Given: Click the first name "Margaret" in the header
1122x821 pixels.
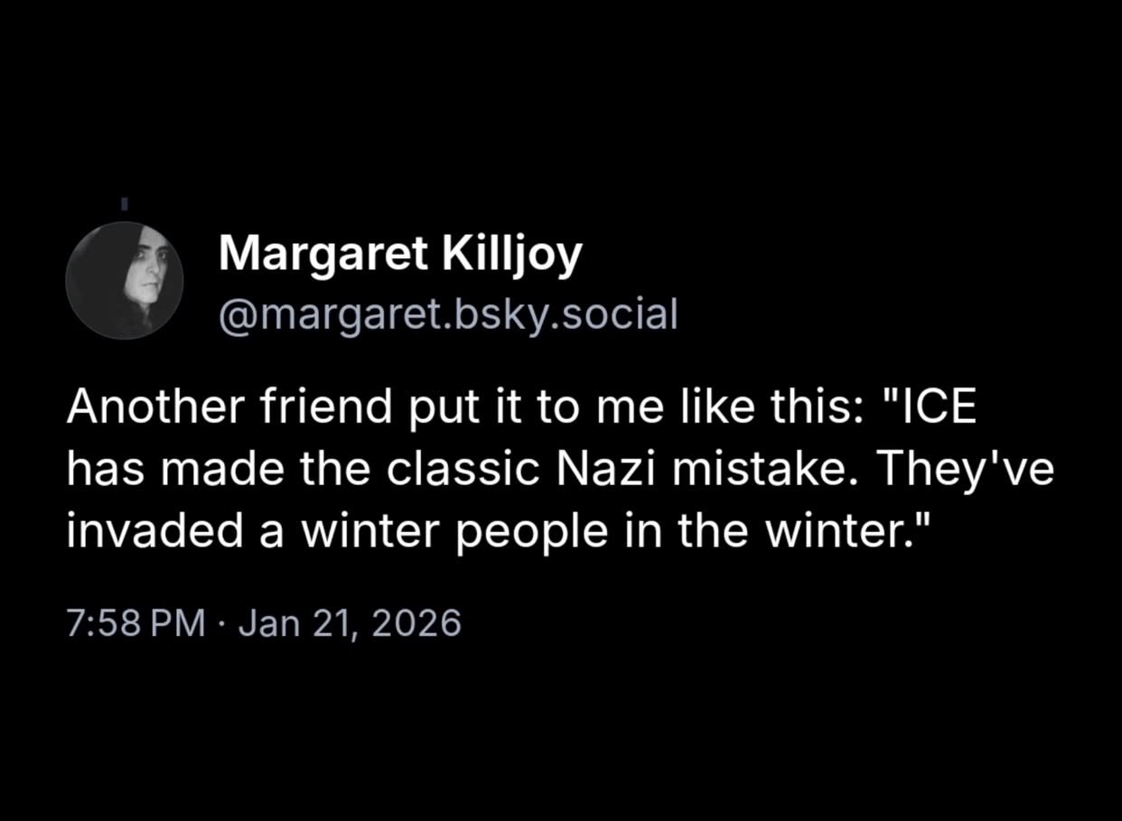Looking at the screenshot, I should [323, 254].
